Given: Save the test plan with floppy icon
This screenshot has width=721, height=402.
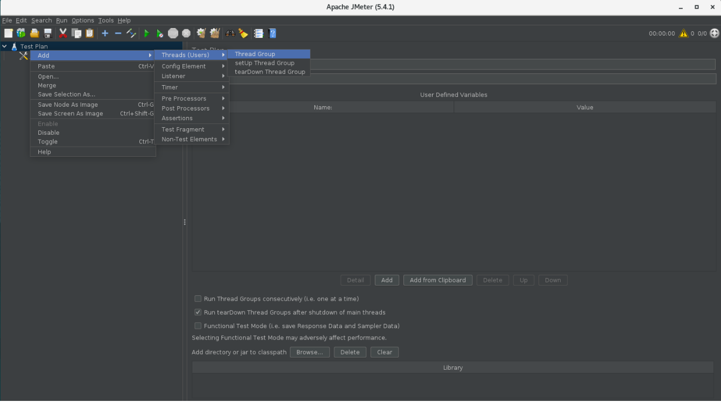Looking at the screenshot, I should point(48,33).
